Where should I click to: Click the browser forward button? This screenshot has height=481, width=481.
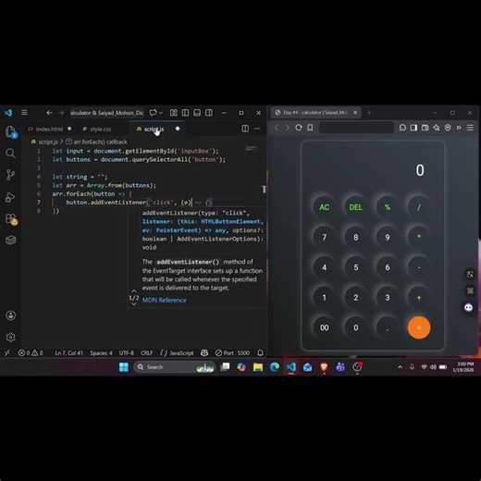tap(287, 128)
